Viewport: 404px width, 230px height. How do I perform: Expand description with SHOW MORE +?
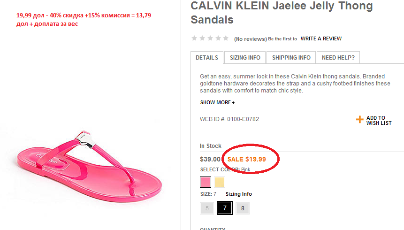pyautogui.click(x=217, y=102)
